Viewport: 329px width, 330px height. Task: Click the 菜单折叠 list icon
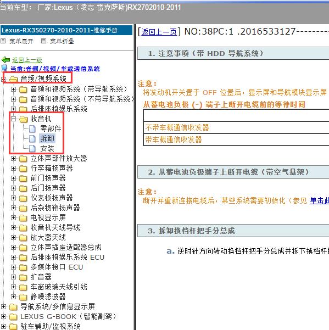(43, 41)
